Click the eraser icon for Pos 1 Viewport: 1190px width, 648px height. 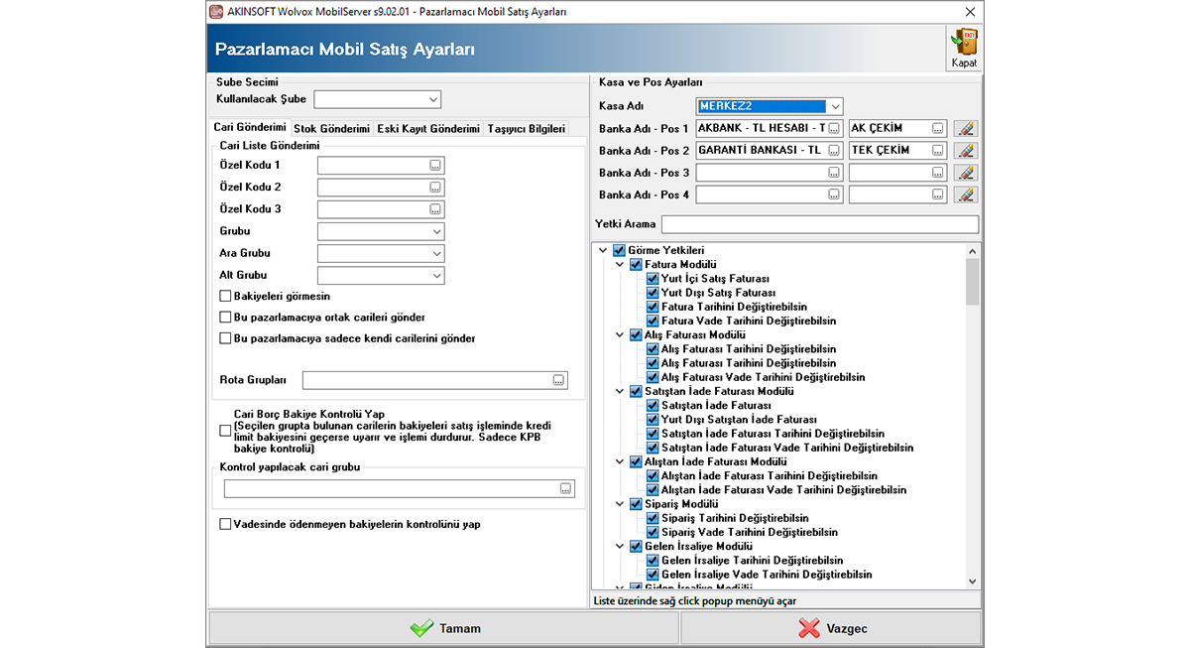point(965,129)
